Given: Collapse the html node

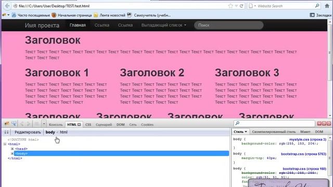Looking at the screenshot, I should (5, 144).
